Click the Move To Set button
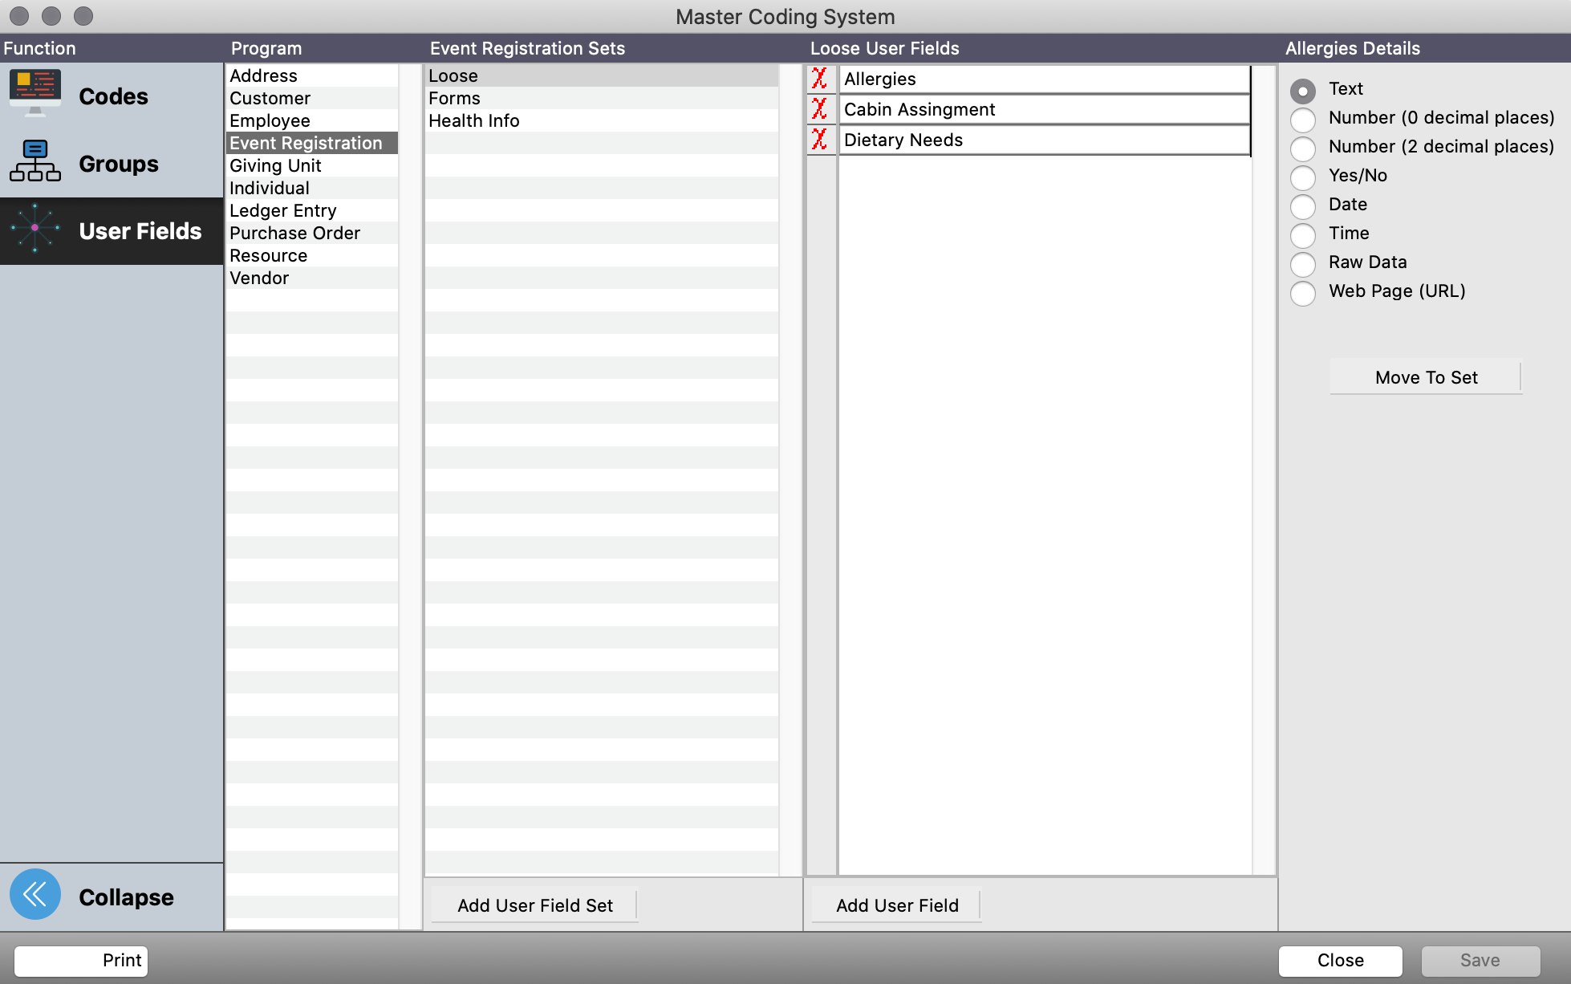Screen dimensions: 1571x984 click(x=1425, y=377)
